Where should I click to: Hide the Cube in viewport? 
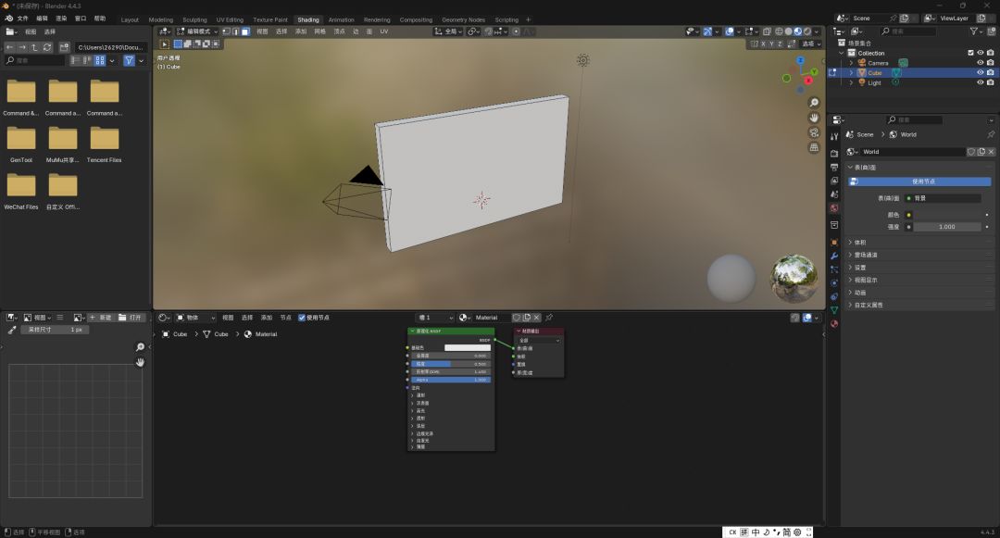[x=980, y=72]
